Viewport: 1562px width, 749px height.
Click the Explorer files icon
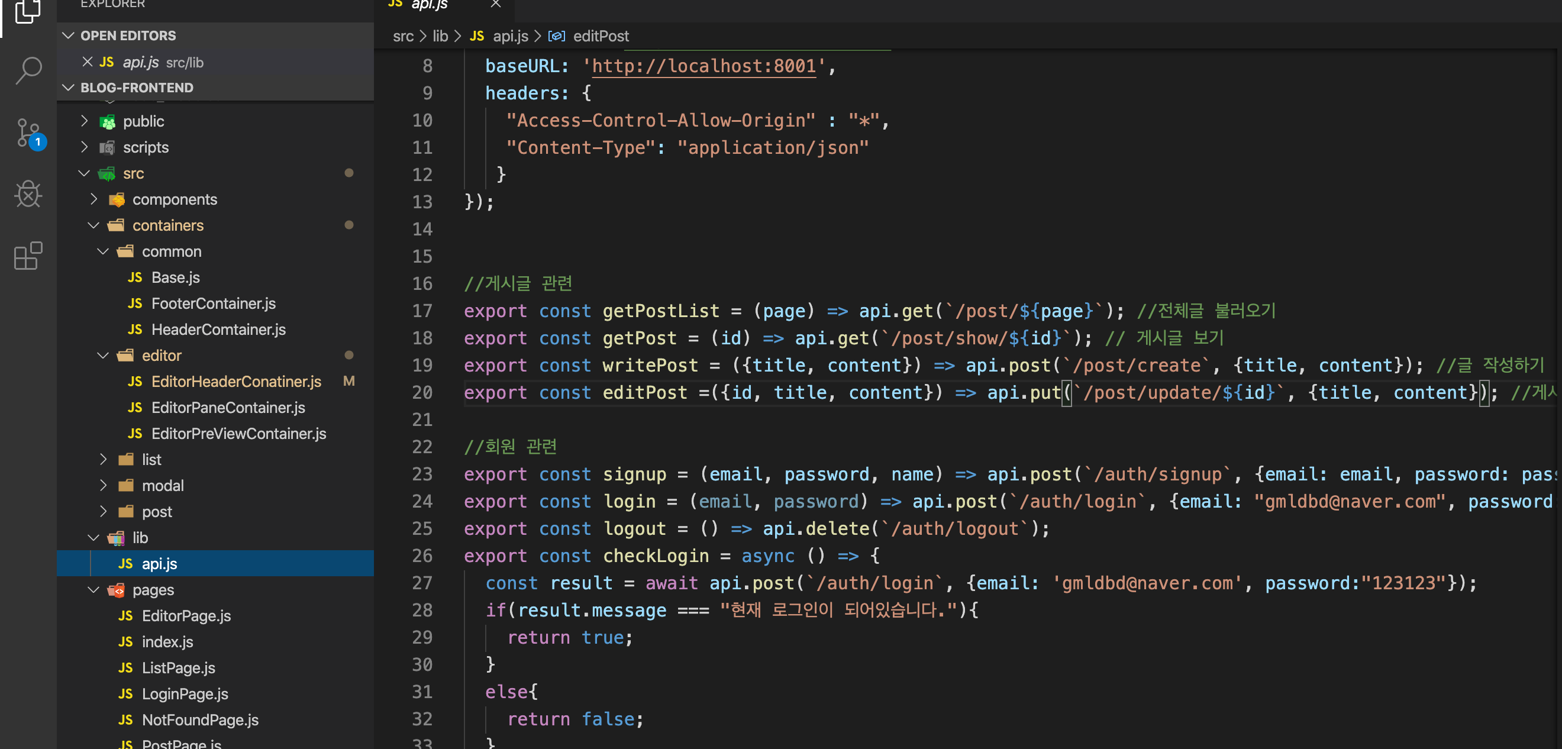tap(28, 11)
